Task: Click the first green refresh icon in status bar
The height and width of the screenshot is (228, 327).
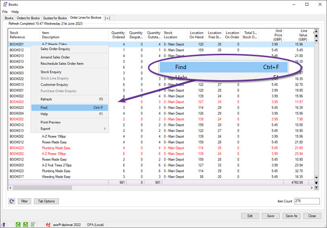Action: point(18,224)
